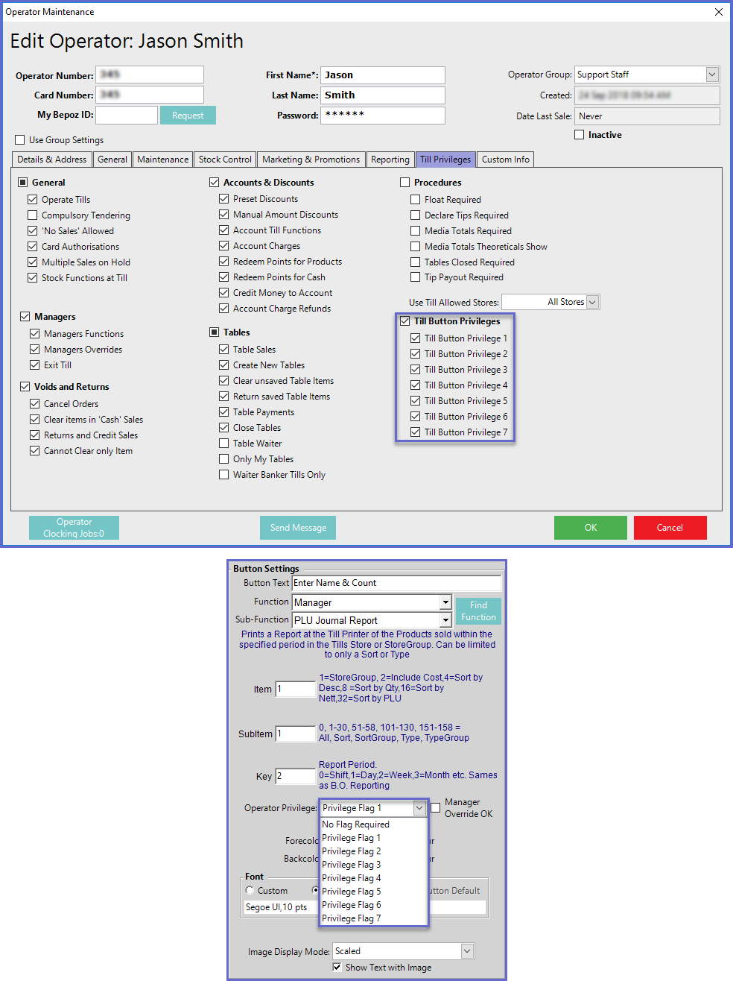Click the Operator Number field
The width and height of the screenshot is (733, 981).
point(150,75)
